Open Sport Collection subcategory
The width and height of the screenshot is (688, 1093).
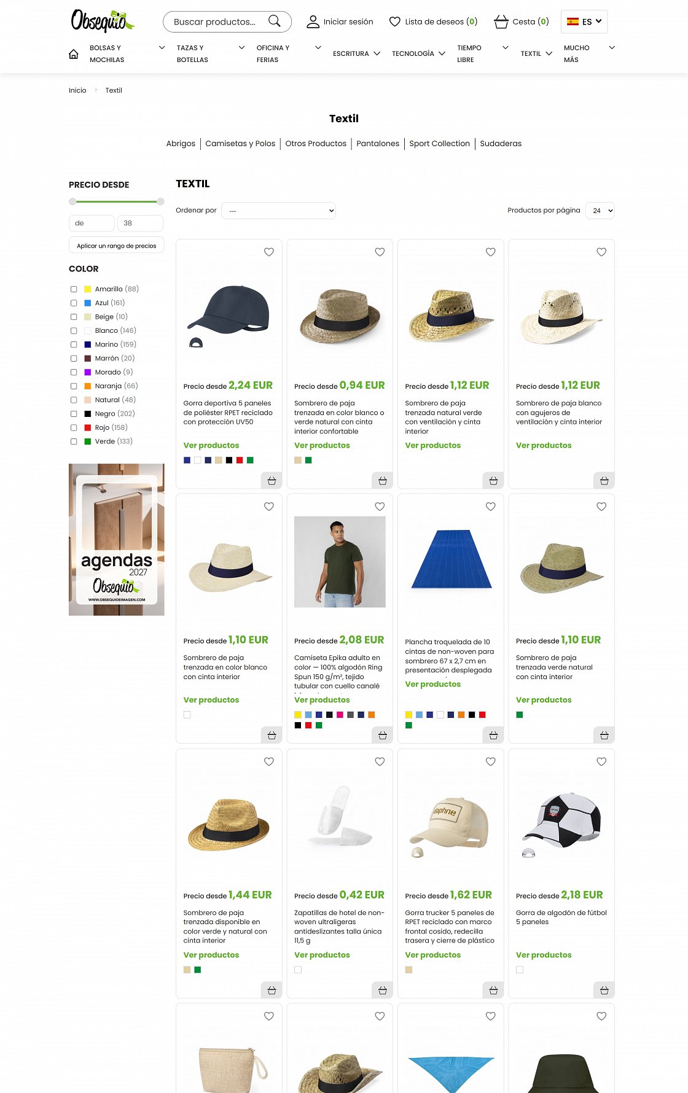click(439, 144)
